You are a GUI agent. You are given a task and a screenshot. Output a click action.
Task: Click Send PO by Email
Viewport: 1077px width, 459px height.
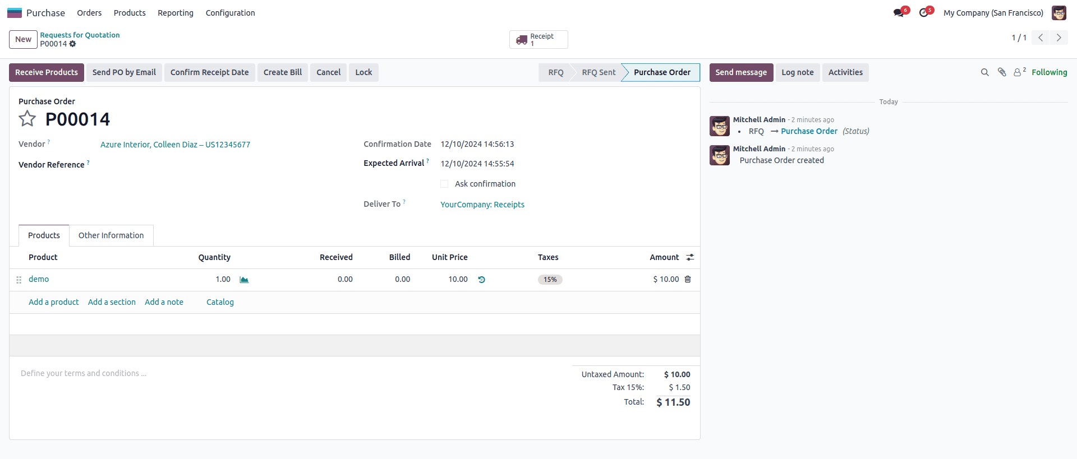124,72
